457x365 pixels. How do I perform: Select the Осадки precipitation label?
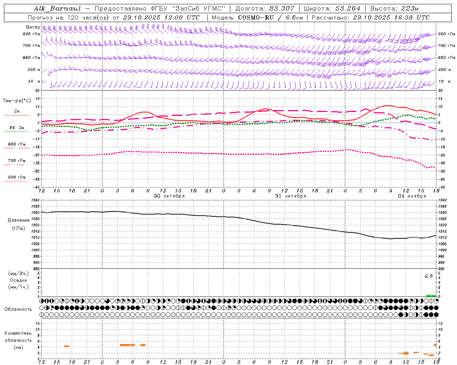point(19,281)
